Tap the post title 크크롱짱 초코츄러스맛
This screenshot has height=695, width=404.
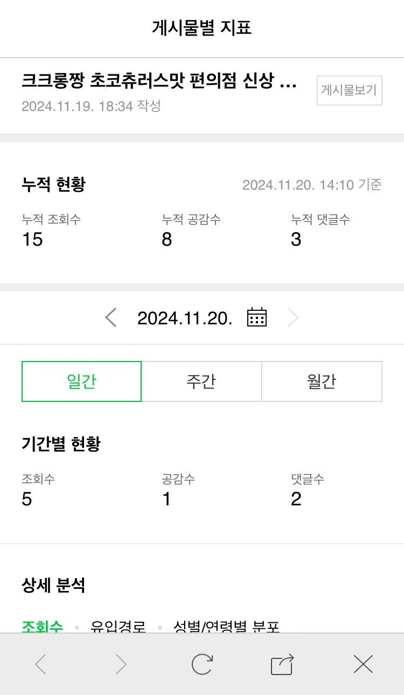click(x=159, y=82)
